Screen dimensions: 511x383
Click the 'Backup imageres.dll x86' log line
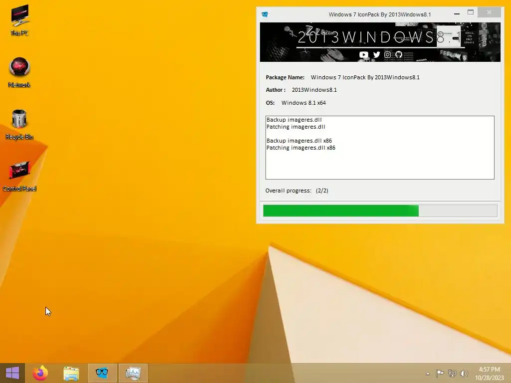(x=299, y=141)
